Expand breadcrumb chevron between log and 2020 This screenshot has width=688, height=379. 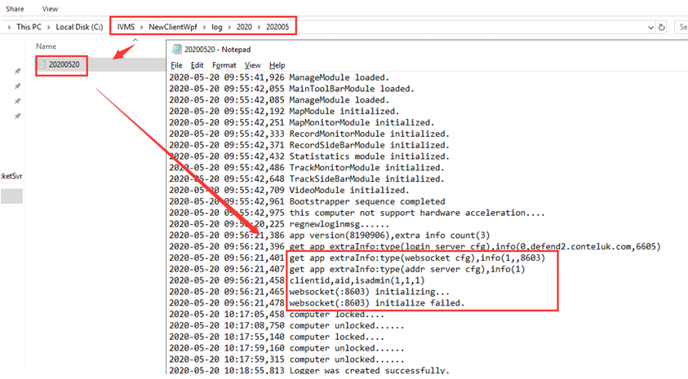pyautogui.click(x=229, y=27)
